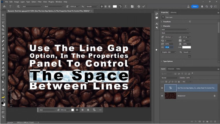
Task: Reset transform in Properties panel
Action: pos(190,22)
